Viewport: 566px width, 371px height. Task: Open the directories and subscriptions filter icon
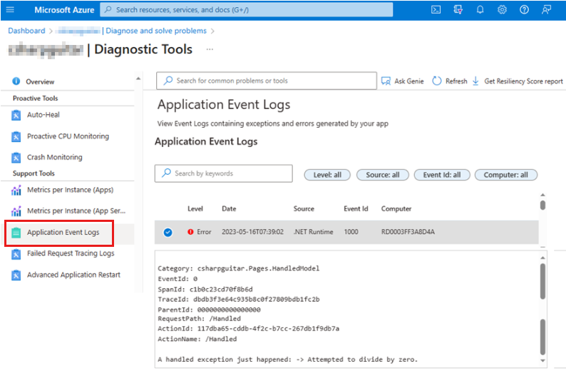(x=458, y=9)
